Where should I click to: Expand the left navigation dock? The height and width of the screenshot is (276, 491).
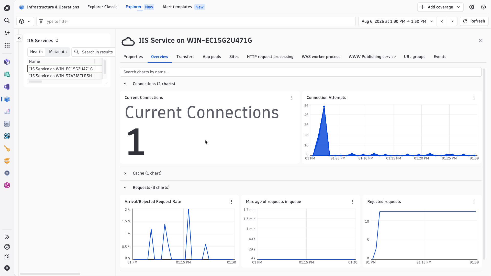click(7, 237)
